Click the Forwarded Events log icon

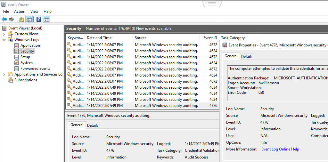16,68
